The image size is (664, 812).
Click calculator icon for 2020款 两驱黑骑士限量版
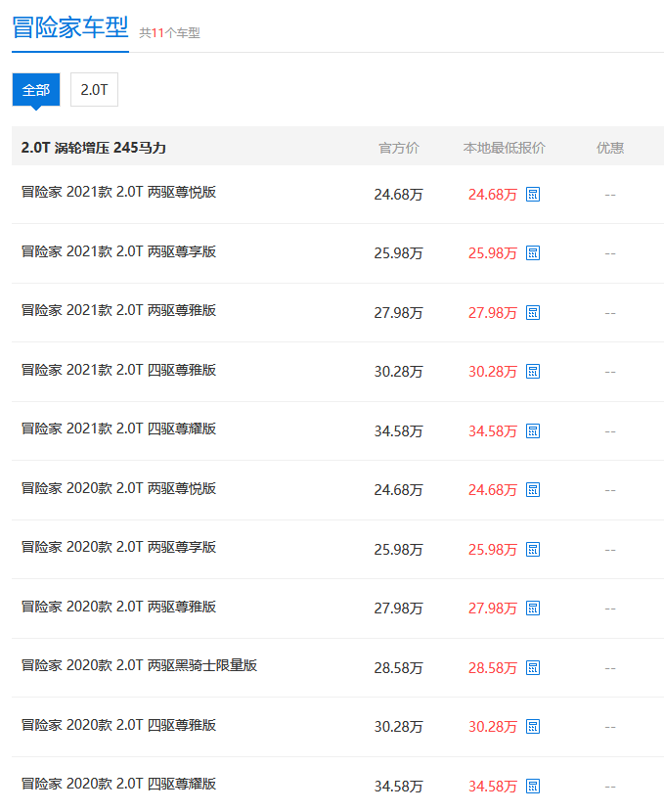coord(533,668)
